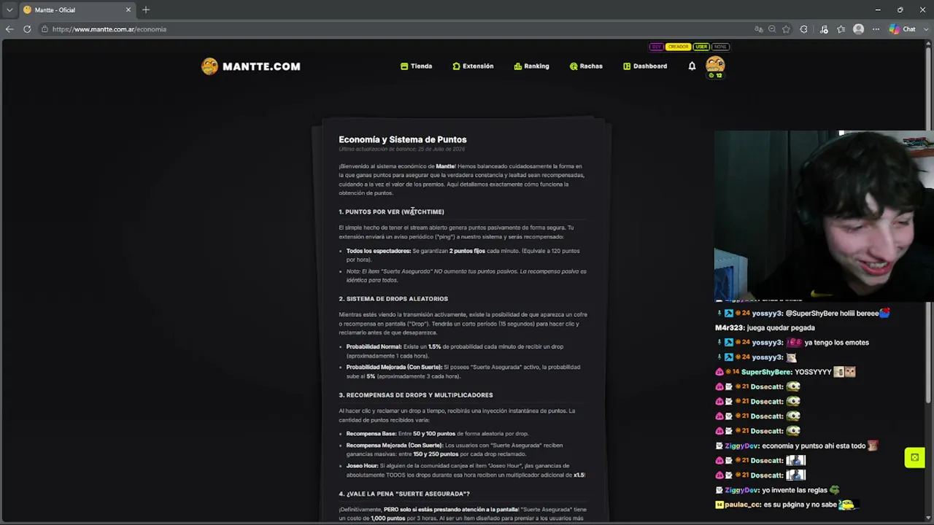Minimize the browser window
Image resolution: width=934 pixels, height=525 pixels.
point(878,9)
